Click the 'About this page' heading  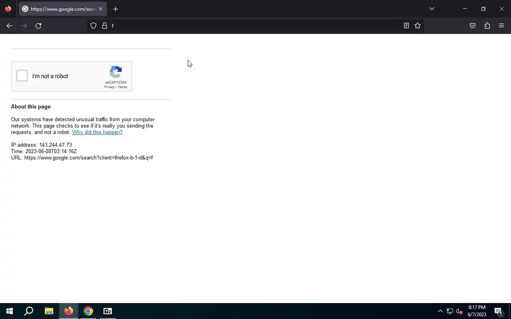pyautogui.click(x=31, y=106)
